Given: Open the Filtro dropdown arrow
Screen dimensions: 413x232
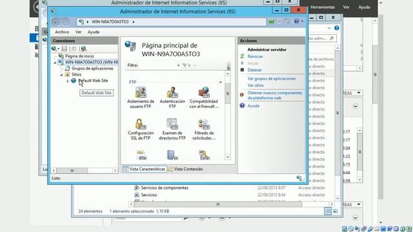Looking at the screenshot, I should [x=178, y=65].
